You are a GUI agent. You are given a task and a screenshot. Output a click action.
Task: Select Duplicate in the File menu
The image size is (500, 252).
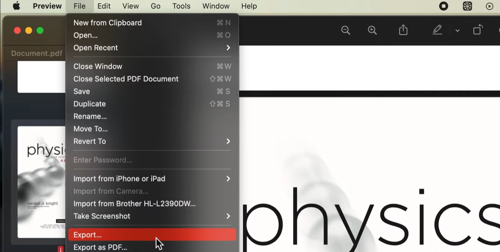[x=89, y=104]
